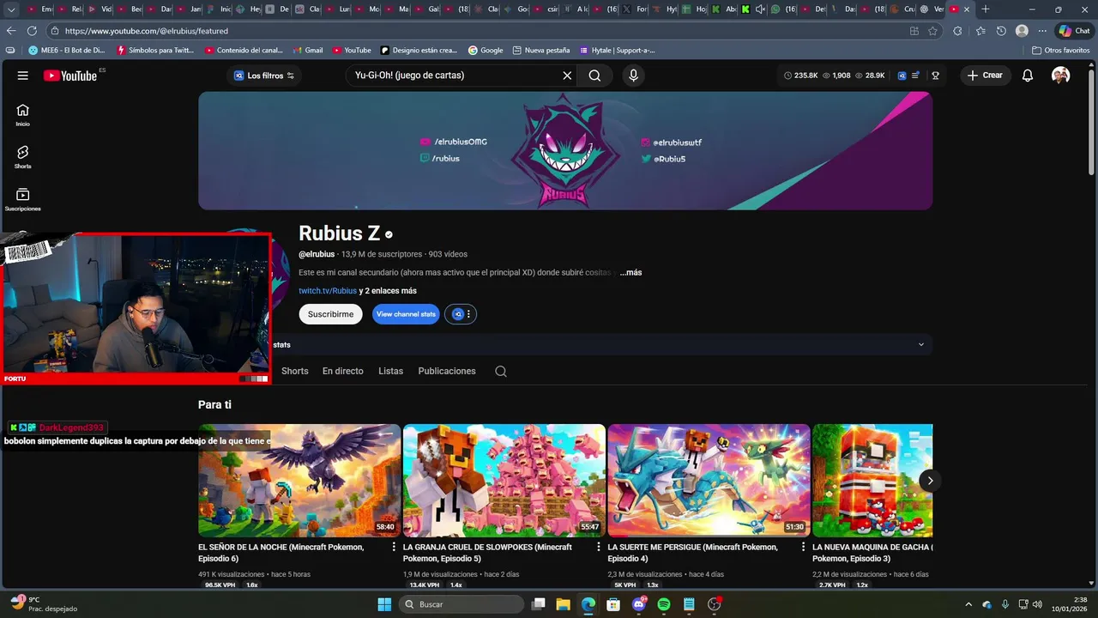The image size is (1098, 618).
Task: Switch to the Publicaciones tab
Action: 447,371
